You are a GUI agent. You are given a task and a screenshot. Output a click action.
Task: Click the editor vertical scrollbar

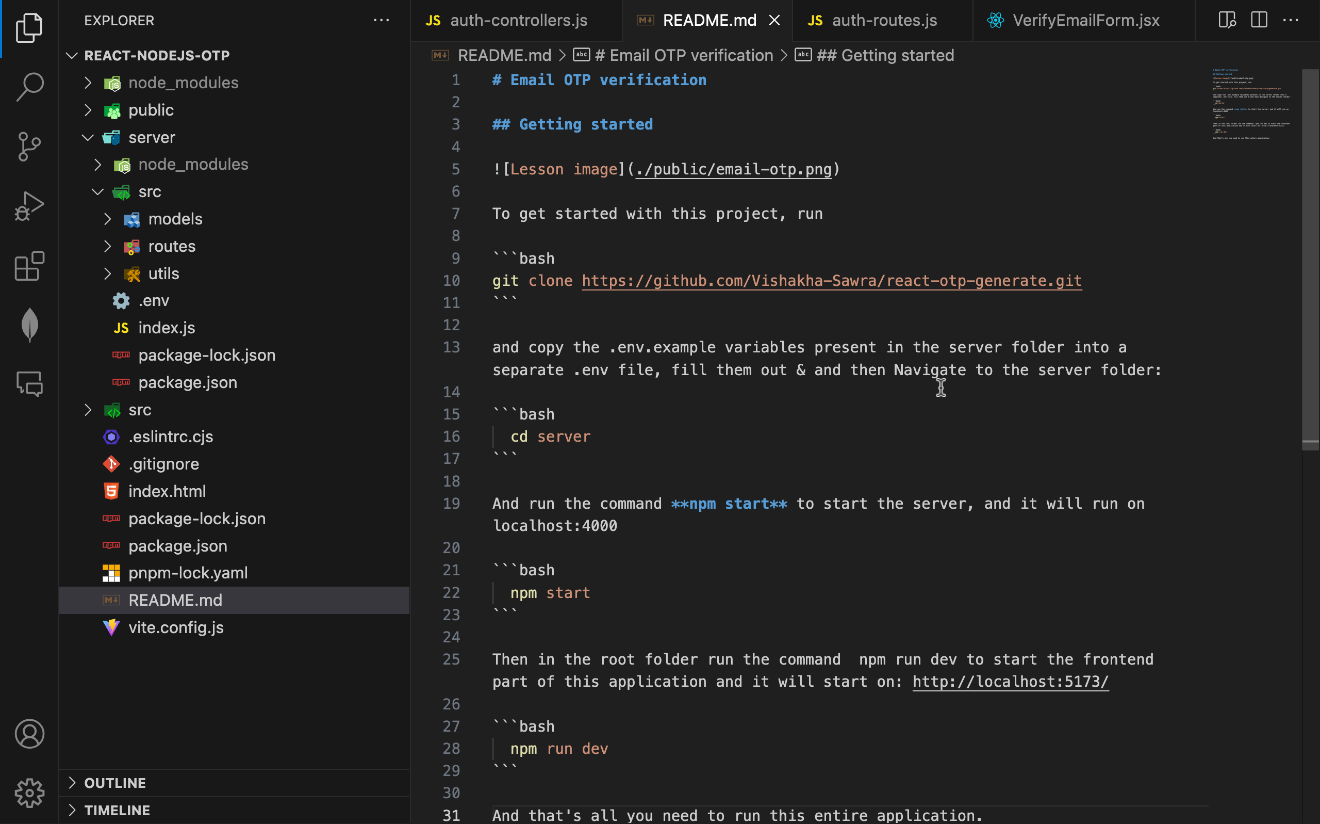(1310, 256)
